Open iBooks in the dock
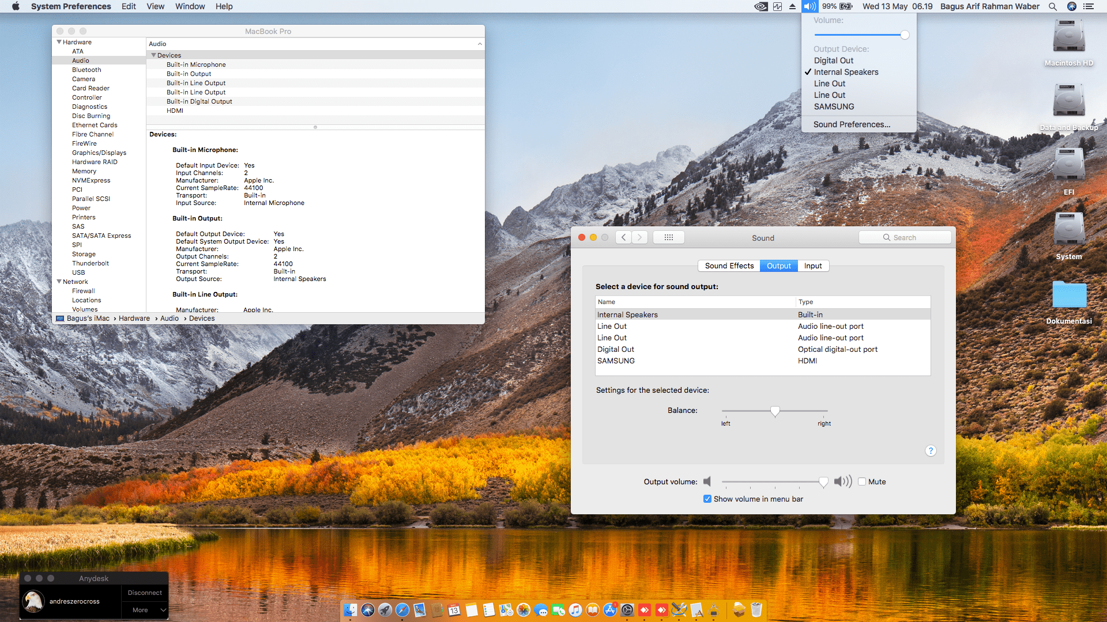The height and width of the screenshot is (622, 1107). [593, 610]
